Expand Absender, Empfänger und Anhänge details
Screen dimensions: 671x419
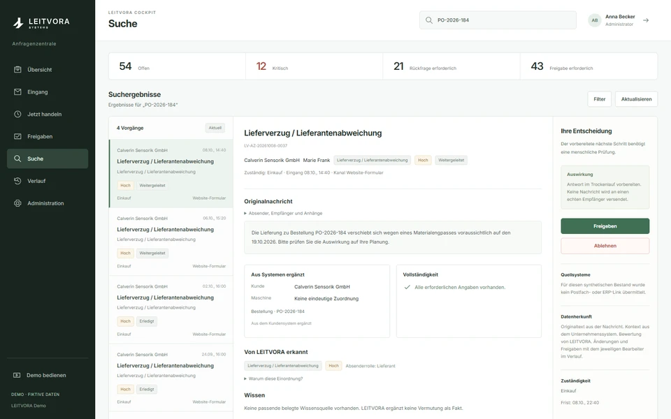pyautogui.click(x=283, y=213)
